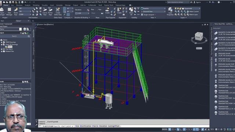Select the Line to Pipe tool

point(45,11)
